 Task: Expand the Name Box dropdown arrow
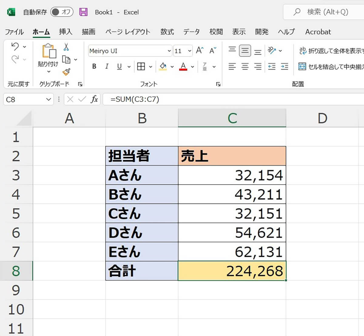tap(48, 99)
